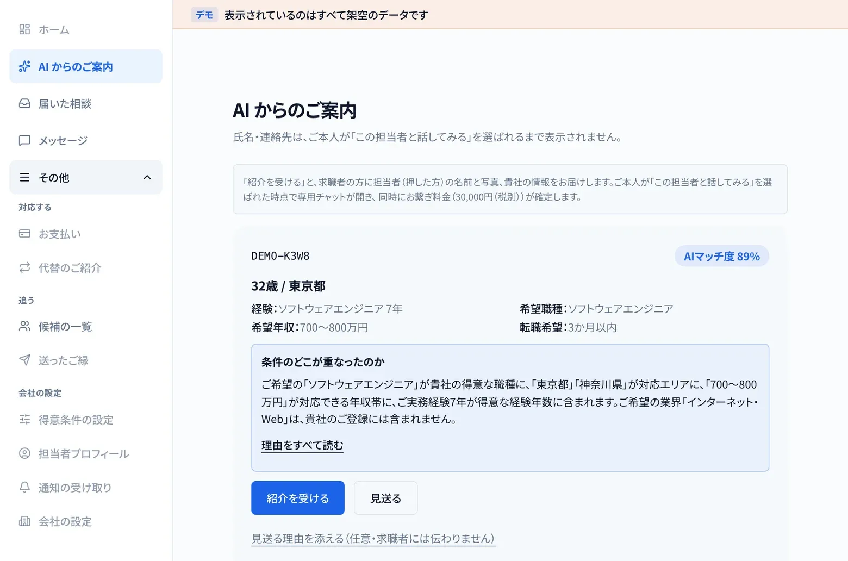Image resolution: width=848 pixels, height=561 pixels.
Task: Open お支払い page
Action: [86, 234]
